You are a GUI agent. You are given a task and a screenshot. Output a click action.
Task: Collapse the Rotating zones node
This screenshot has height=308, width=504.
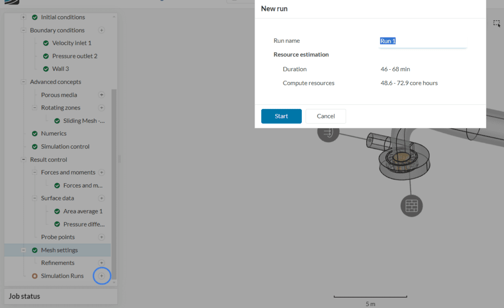pyautogui.click(x=34, y=108)
